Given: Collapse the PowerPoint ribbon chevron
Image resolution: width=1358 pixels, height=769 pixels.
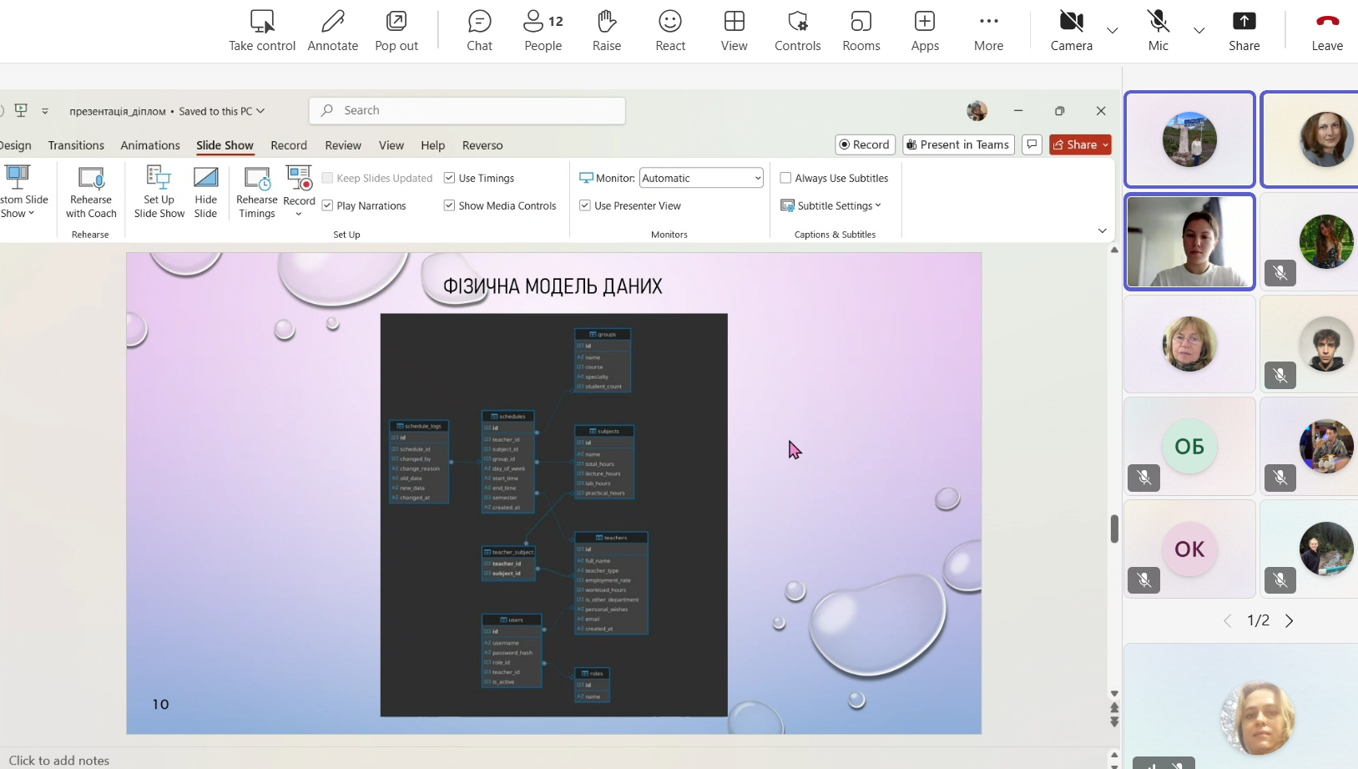Looking at the screenshot, I should pyautogui.click(x=1102, y=231).
